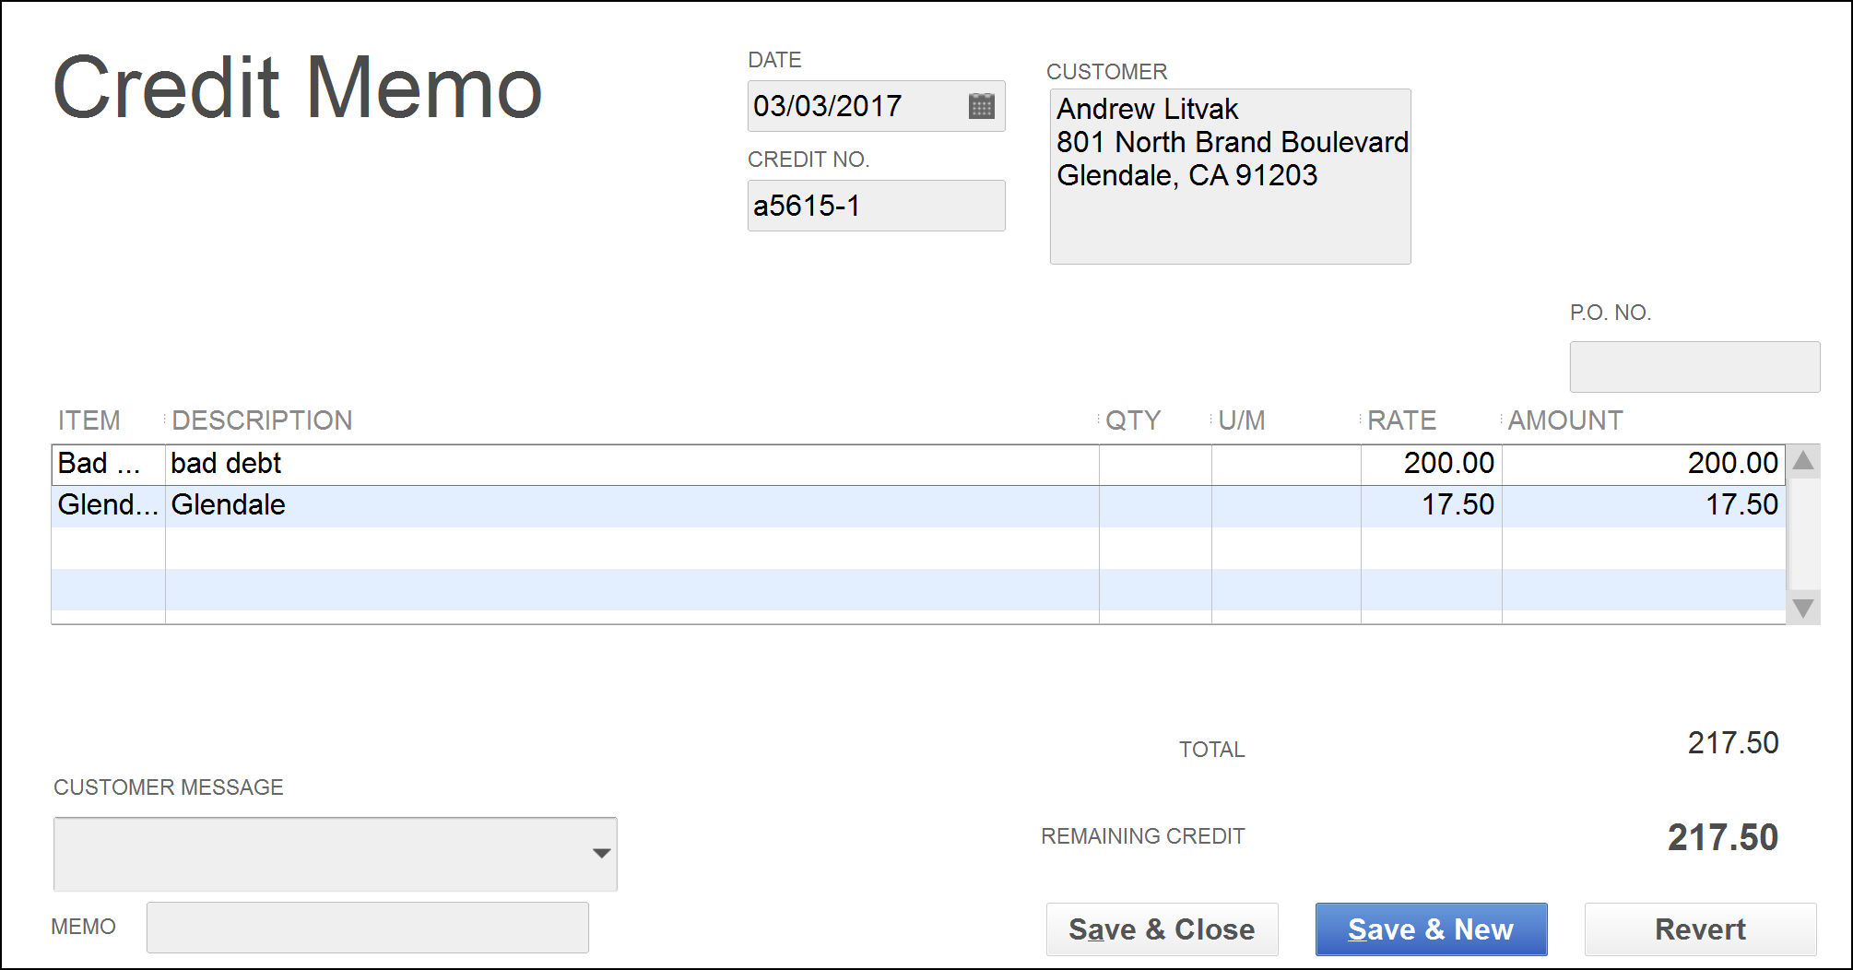Viewport: 1853px width, 970px height.
Task: Click the Customer address box
Action: coord(1230,176)
